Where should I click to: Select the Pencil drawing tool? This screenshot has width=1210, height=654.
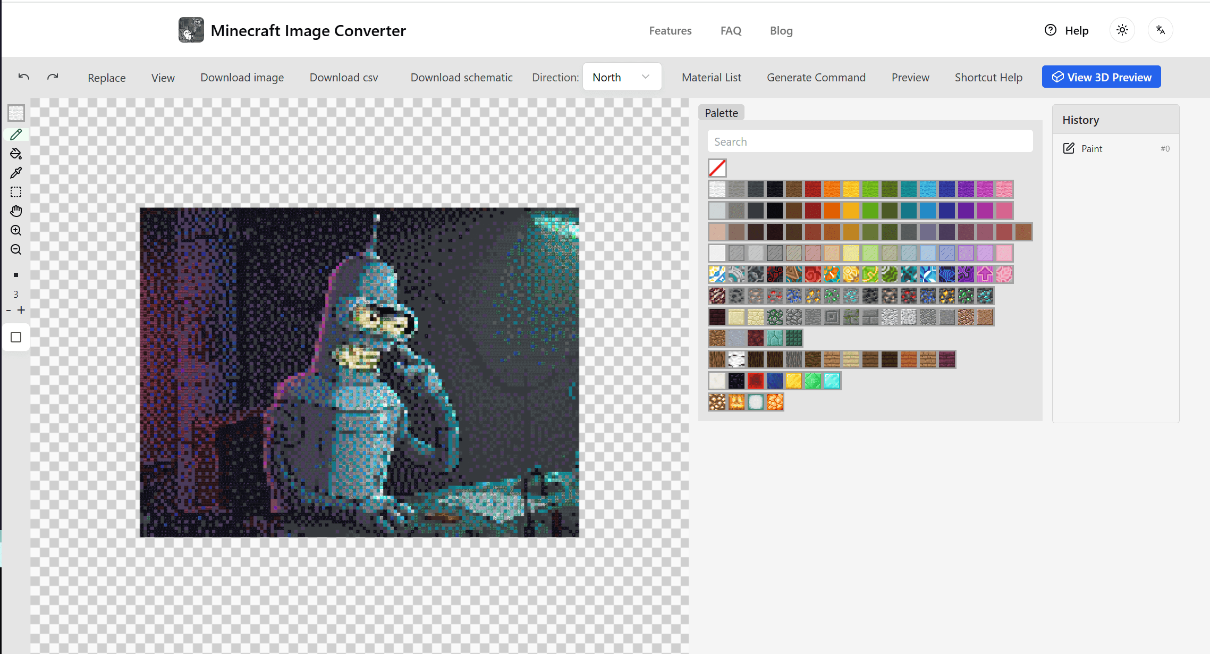point(16,135)
